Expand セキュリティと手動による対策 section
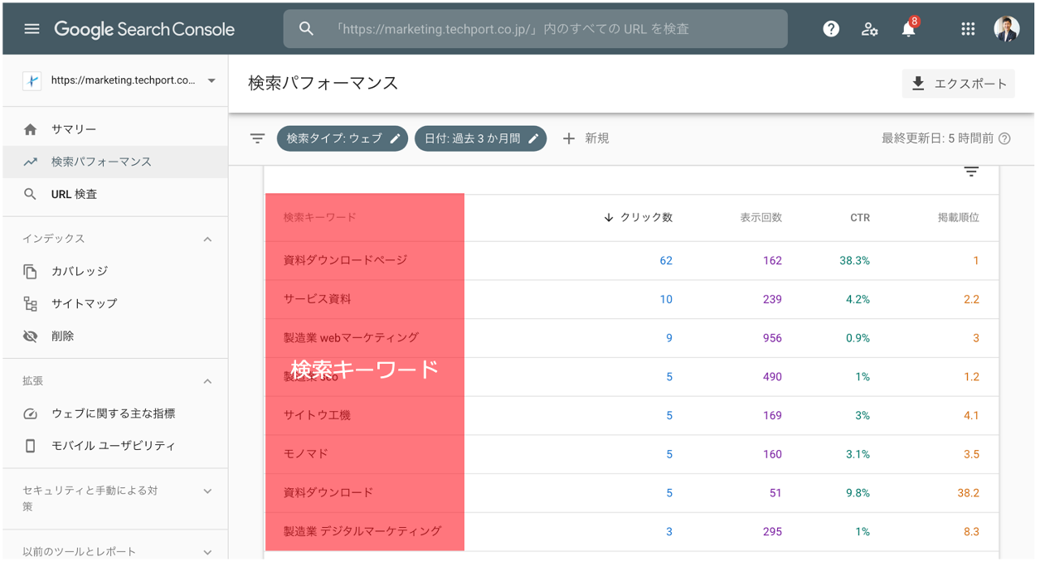 [207, 491]
